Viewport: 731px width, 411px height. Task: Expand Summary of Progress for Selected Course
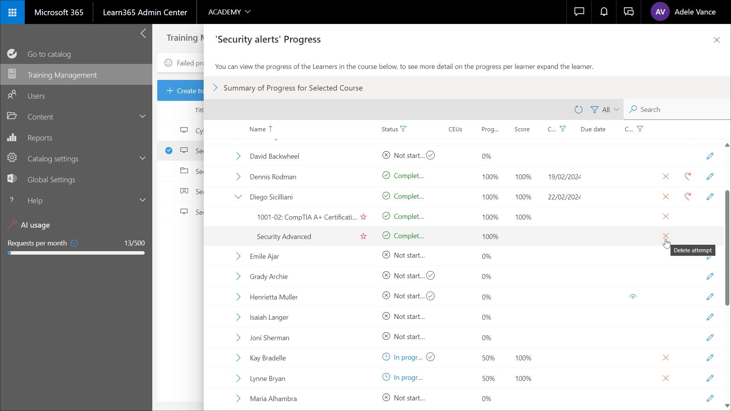215,88
